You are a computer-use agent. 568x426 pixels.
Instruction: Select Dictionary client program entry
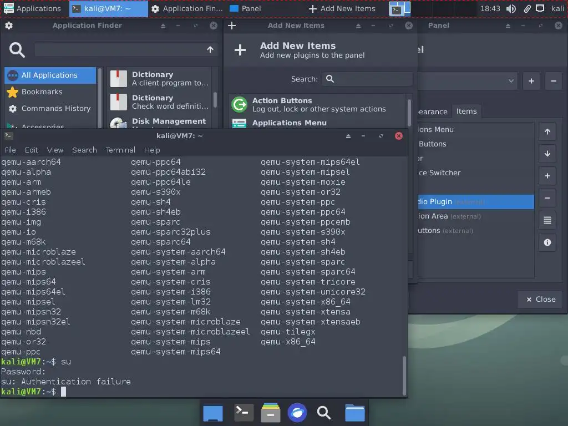click(159, 79)
